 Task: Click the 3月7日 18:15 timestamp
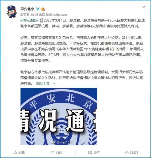[29, 15]
